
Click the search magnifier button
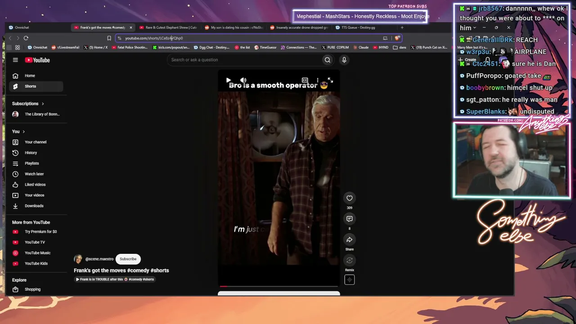click(x=328, y=60)
